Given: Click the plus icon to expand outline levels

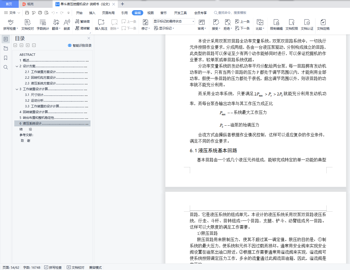Looking at the screenshot, I should 28,45.
